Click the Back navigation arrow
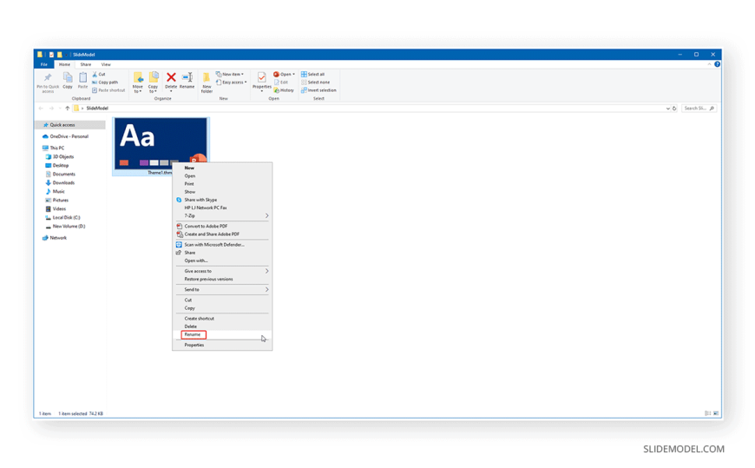The height and width of the screenshot is (468, 755). pyautogui.click(x=41, y=109)
